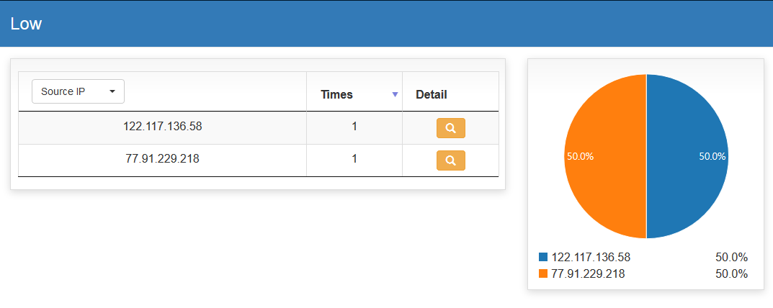Toggle 122.117.136.58 in the chart legend
The height and width of the screenshot is (308, 773).
coord(591,257)
